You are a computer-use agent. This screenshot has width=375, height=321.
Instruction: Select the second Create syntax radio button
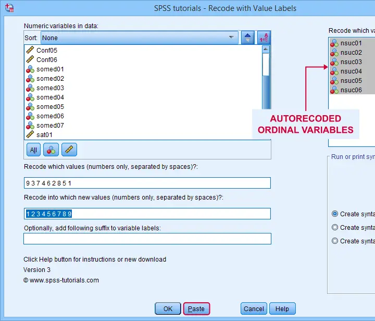click(x=335, y=227)
